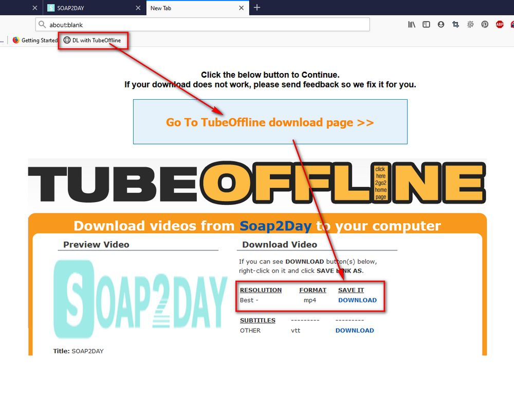514x395 pixels.
Task: Close the leftmost partially hidden tab
Action: point(35,8)
